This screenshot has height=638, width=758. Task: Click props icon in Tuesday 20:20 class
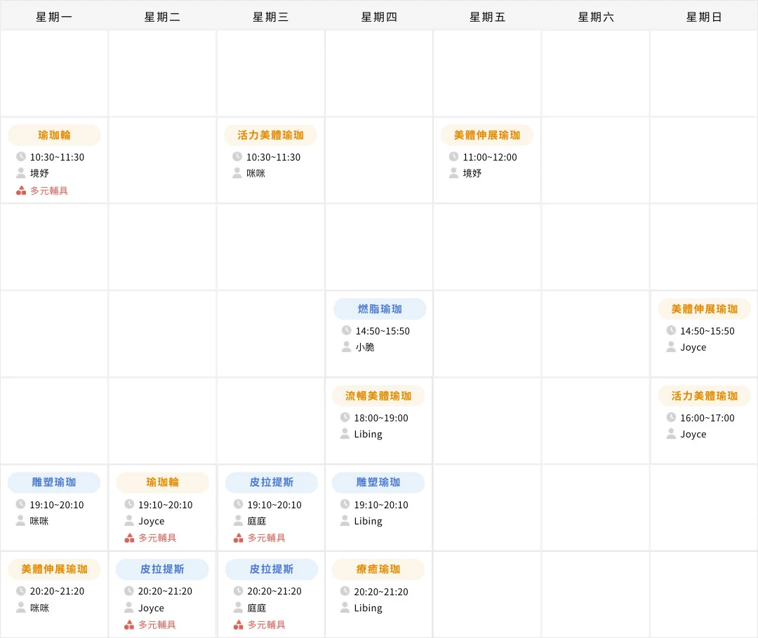129,625
